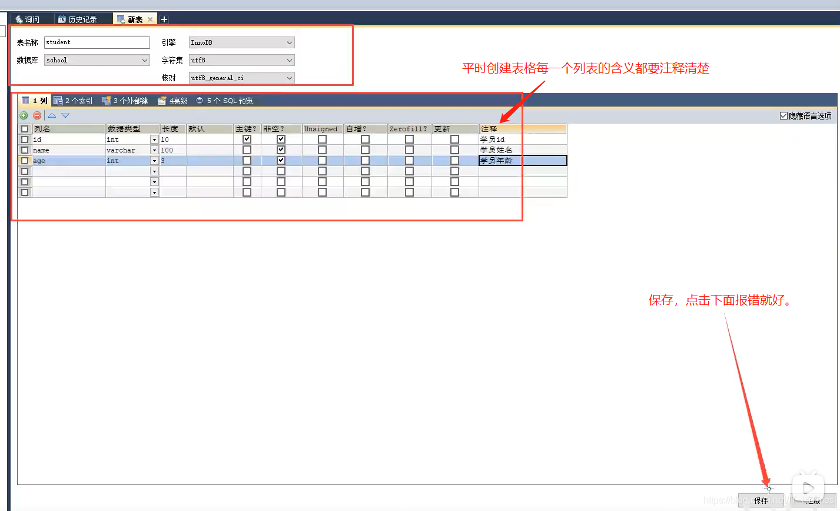Open the 1 列 sub-tab

[35, 101]
